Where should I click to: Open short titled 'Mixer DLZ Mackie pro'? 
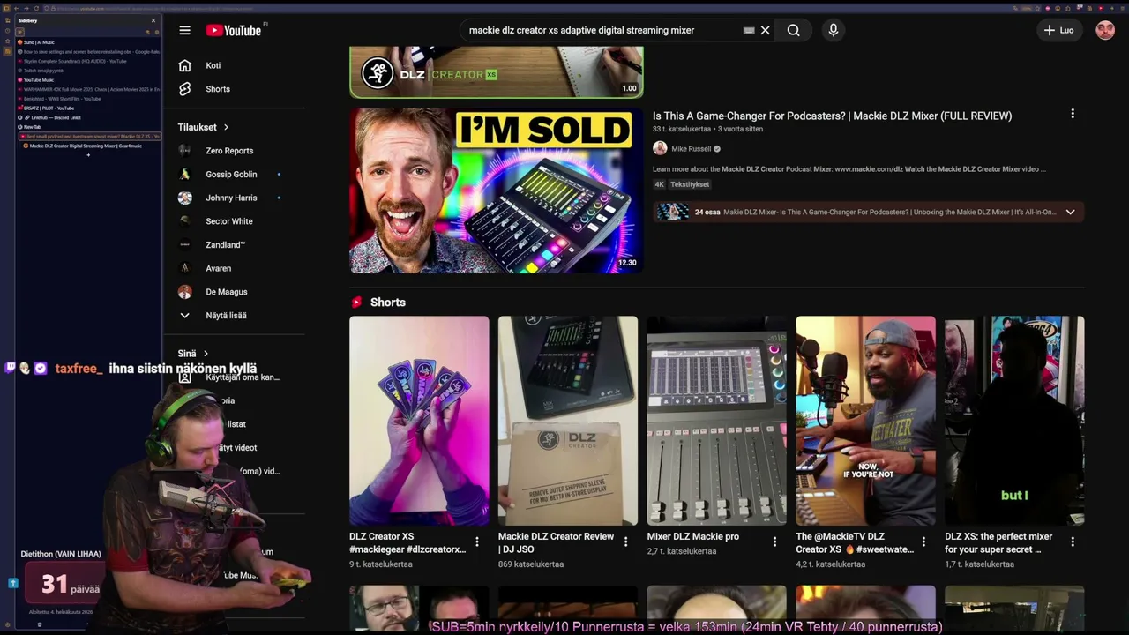[692, 536]
